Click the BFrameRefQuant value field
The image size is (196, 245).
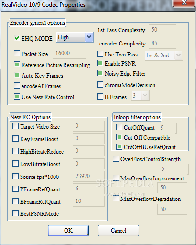tap(88, 201)
